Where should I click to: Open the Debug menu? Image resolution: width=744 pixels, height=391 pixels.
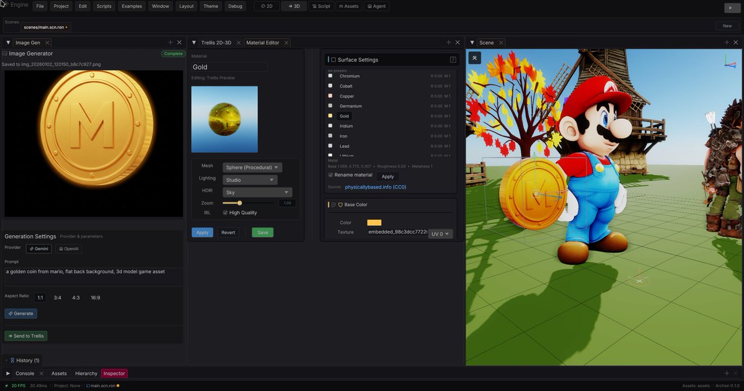235,6
